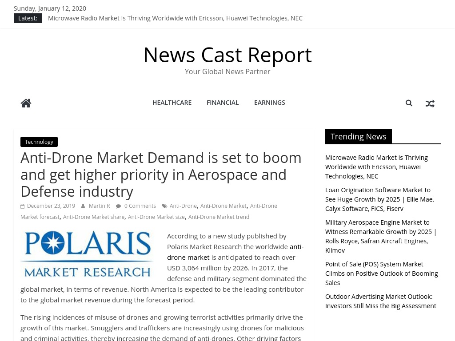Click the Anti-Drone Market Demand article headline
This screenshot has width=455, height=341.
(x=161, y=174)
